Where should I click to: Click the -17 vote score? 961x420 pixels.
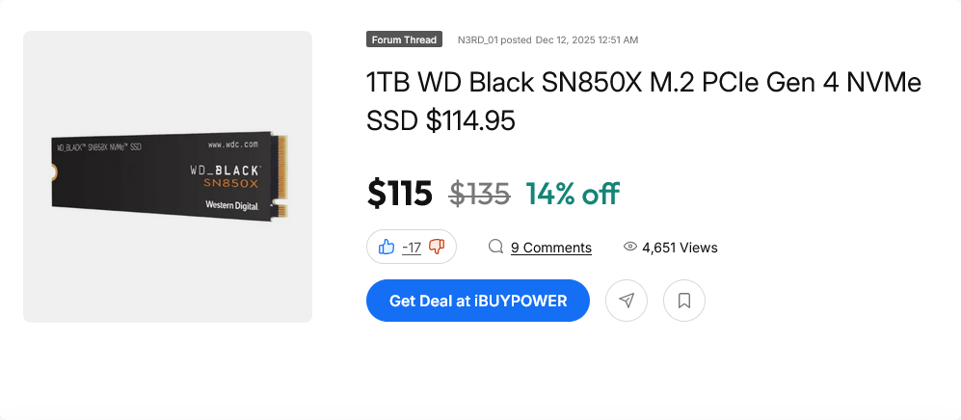pyautogui.click(x=412, y=248)
